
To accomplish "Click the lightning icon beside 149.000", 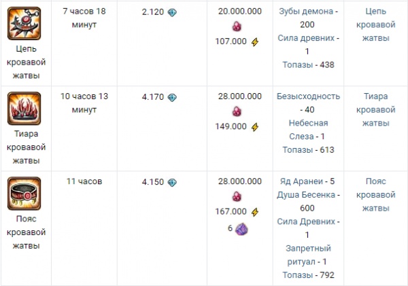I will [255, 127].
